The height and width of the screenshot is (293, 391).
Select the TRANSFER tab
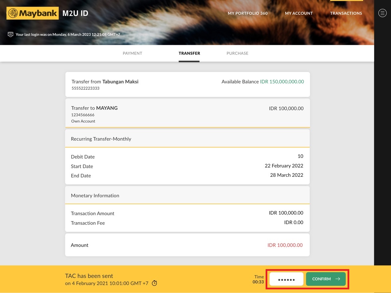click(x=189, y=53)
